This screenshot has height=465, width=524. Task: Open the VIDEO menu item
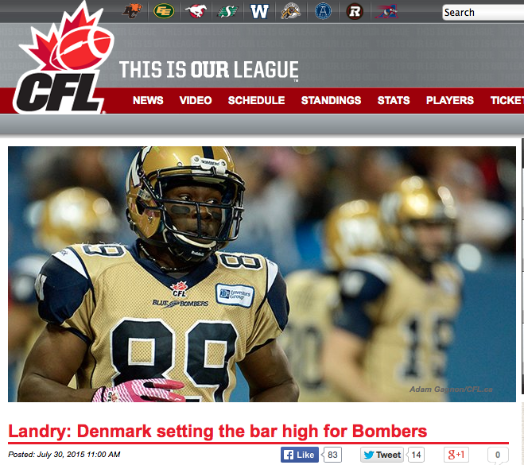[x=196, y=100]
